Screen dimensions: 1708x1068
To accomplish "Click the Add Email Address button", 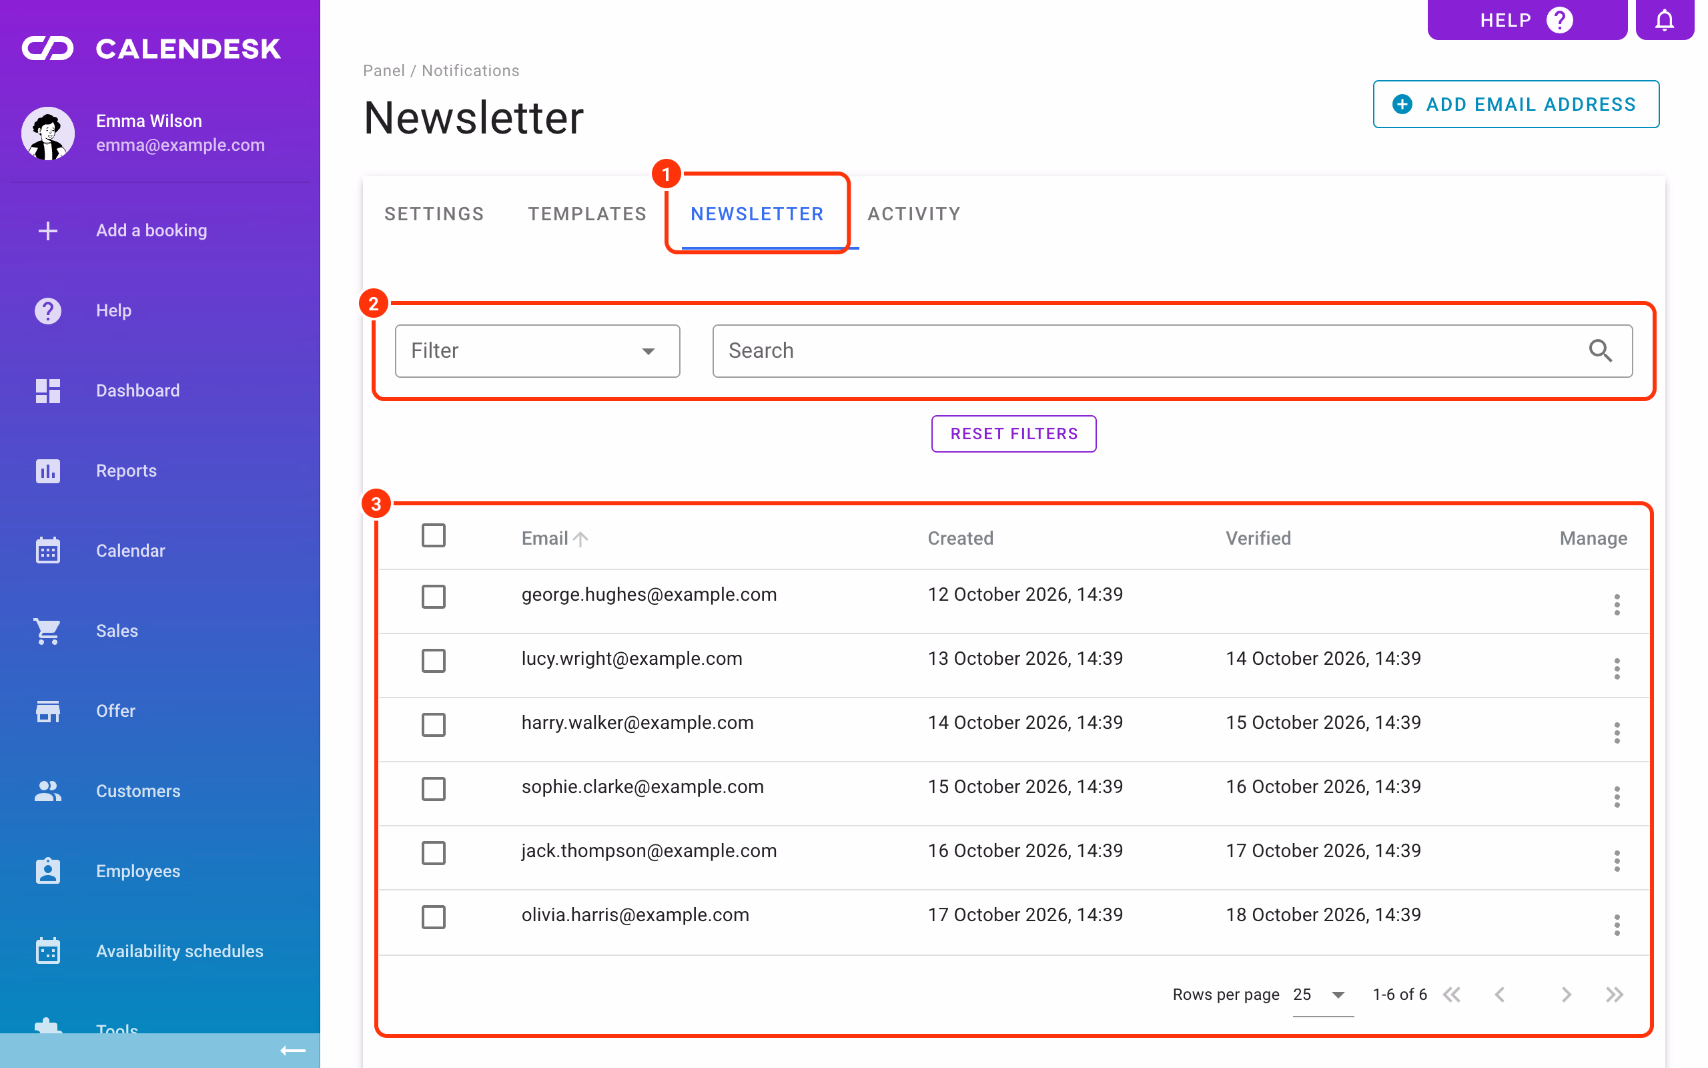I will (1515, 105).
